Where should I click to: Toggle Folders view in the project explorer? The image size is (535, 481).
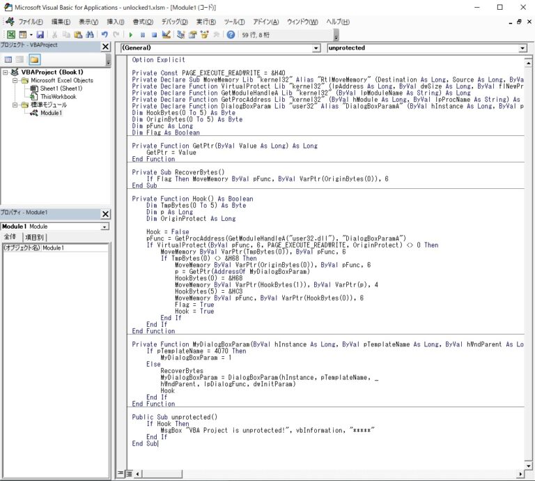click(x=34, y=59)
